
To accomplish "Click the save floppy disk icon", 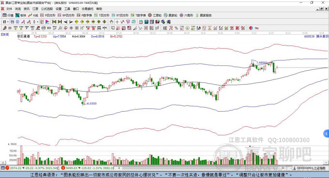I will [x=157, y=22].
